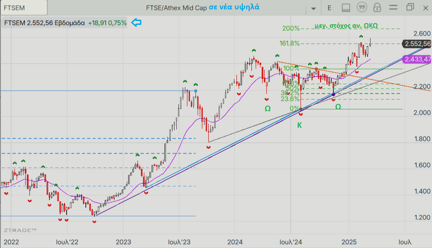Screen dimensions: 432x248
Task: Click the 2025 time axis label
Action: click(x=349, y=242)
